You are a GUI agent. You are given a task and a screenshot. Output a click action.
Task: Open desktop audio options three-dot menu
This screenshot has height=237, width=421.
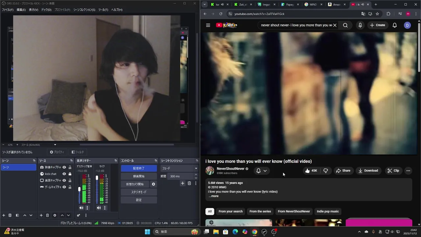click(87, 208)
